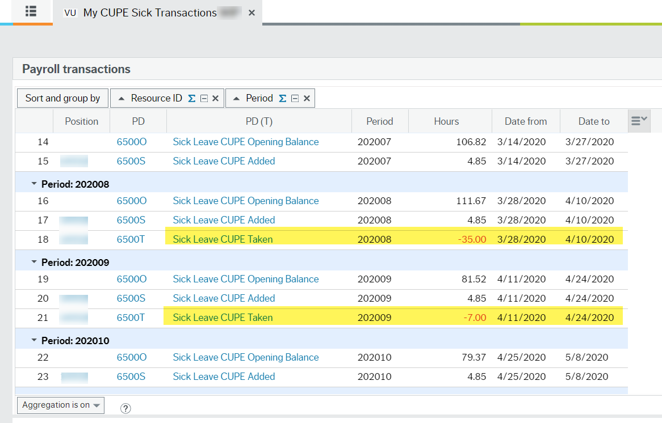Click the Period column header

coord(379,121)
